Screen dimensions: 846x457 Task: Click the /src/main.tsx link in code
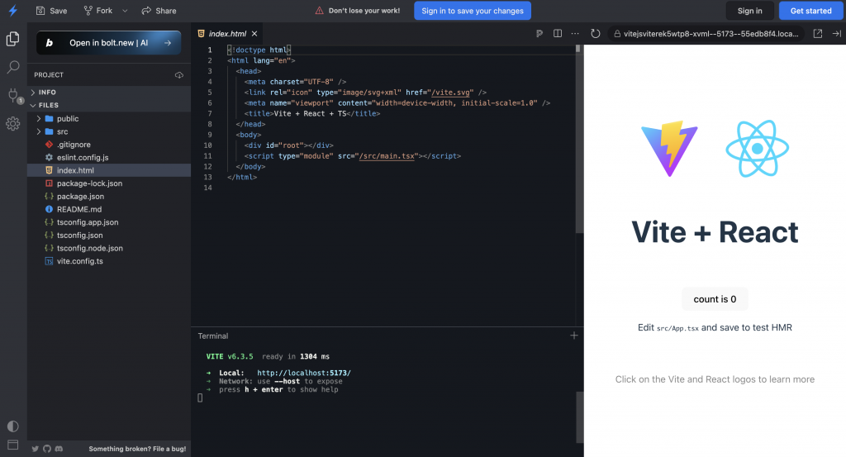pyautogui.click(x=388, y=156)
